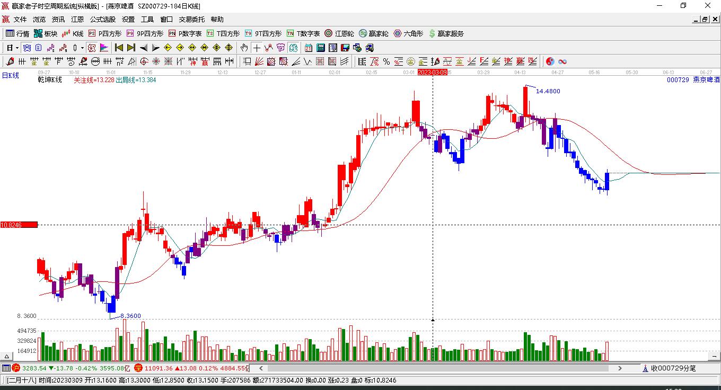Open the 江恩轮 (Gann wheel) tool

tap(339, 33)
